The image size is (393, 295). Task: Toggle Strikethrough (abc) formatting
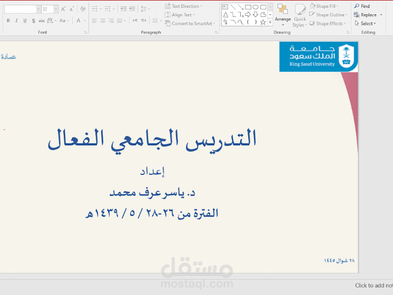pos(42,21)
